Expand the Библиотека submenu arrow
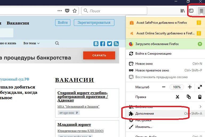This screenshot has height=137, width=205. tap(200, 107)
